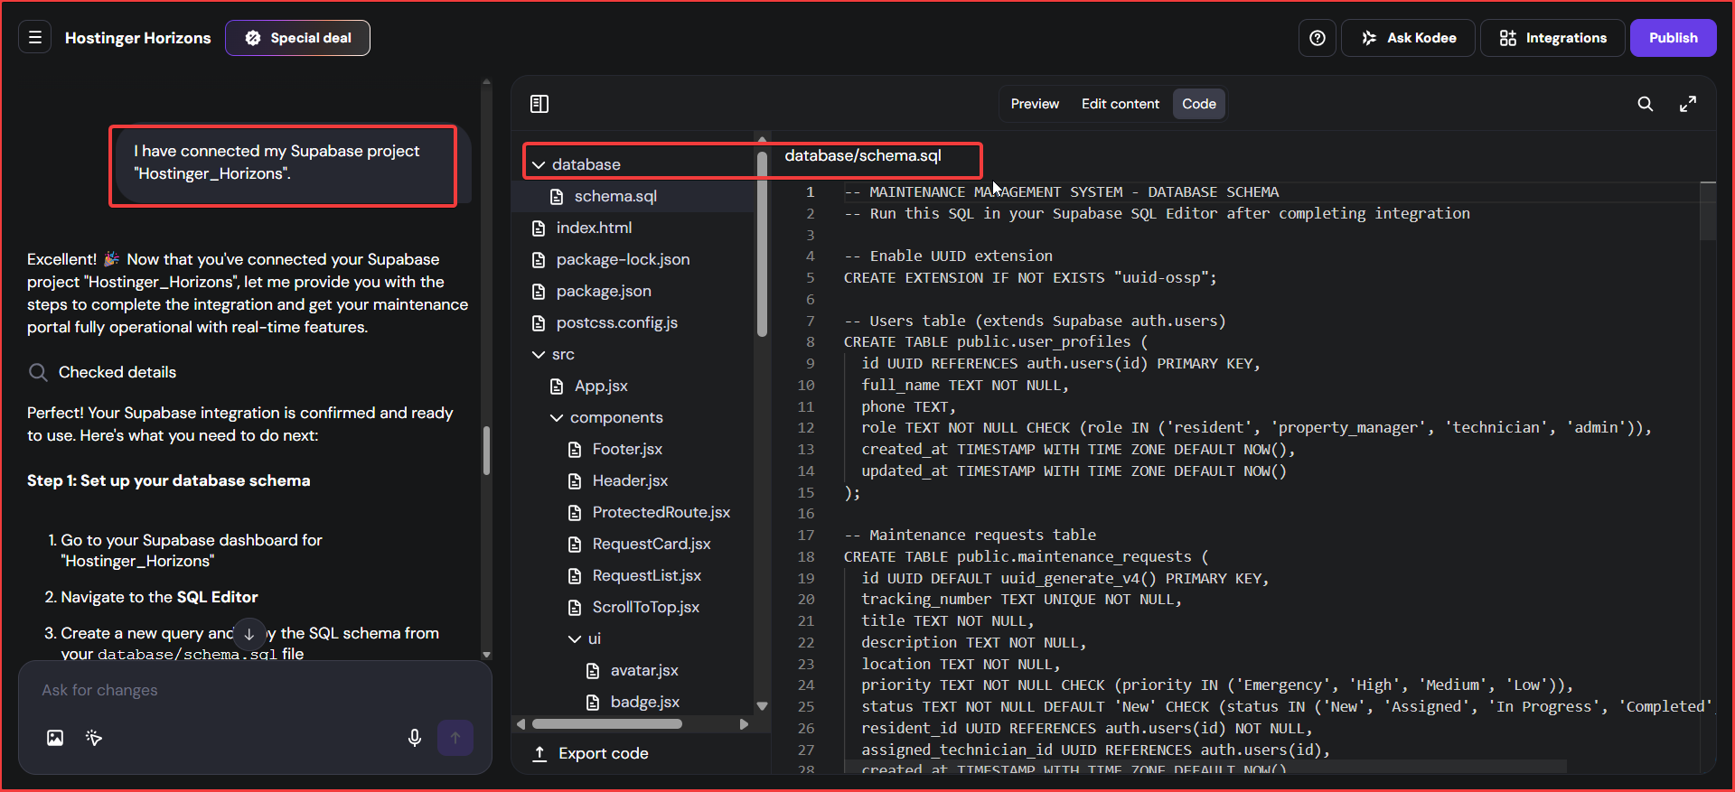
Task: Jump to latest chat message arrow
Action: [249, 634]
